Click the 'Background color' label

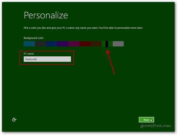[x=34, y=38]
